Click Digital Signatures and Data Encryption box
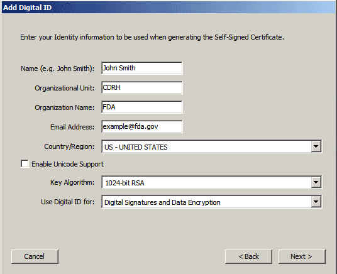The image size is (337, 274). [x=212, y=202]
